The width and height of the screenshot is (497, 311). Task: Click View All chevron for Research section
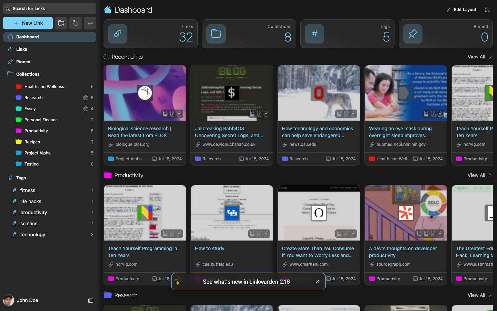[x=490, y=295]
